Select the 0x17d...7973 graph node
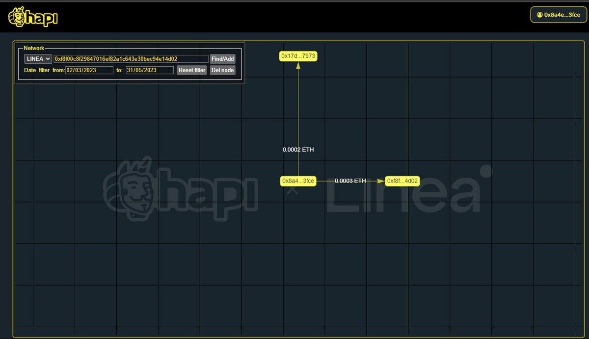This screenshot has height=339, width=589. click(298, 56)
